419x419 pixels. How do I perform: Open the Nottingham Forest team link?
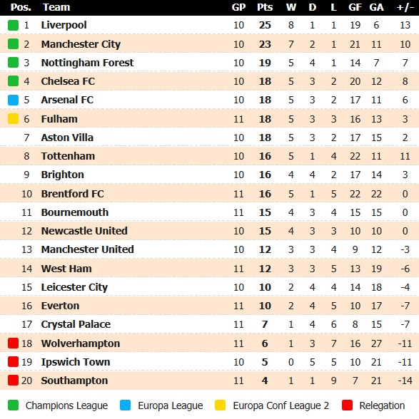[x=87, y=63]
